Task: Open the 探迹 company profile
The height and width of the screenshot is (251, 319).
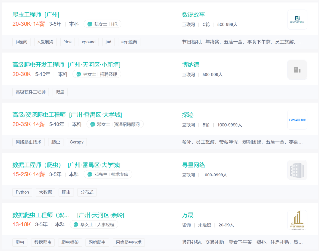Action: point(188,115)
